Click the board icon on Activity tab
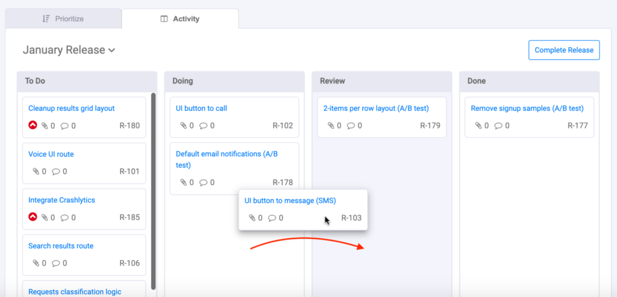Image resolution: width=617 pixels, height=297 pixels. click(164, 19)
